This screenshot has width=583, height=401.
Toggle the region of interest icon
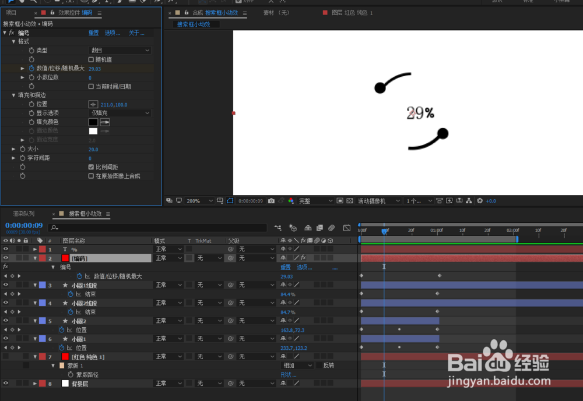coord(340,201)
